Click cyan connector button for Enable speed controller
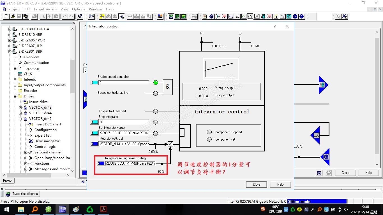Viewport: 383px width, 215px height. (95, 83)
